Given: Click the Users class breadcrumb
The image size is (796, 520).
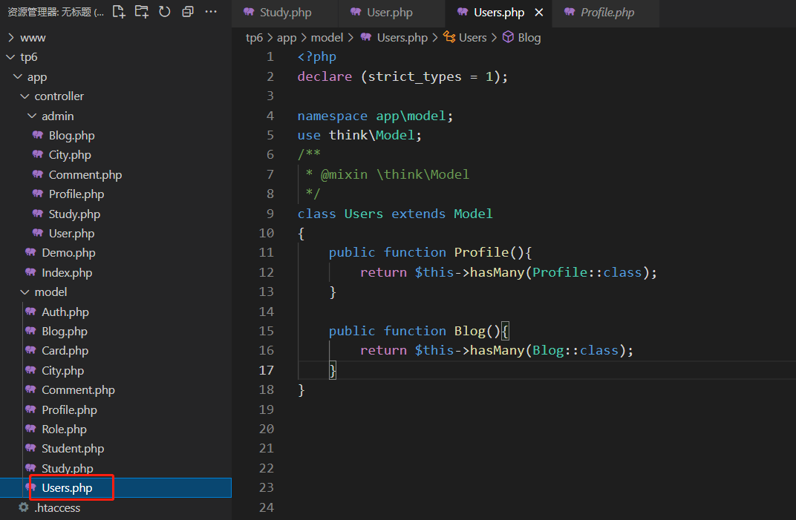Looking at the screenshot, I should (472, 38).
